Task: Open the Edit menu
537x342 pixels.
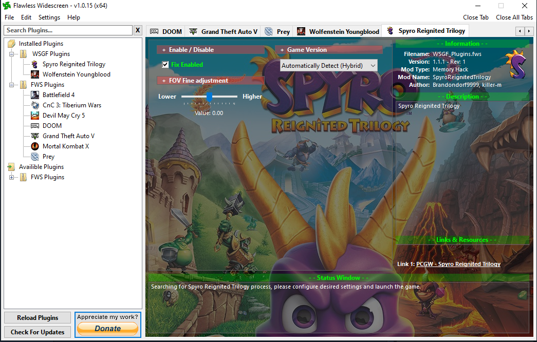Action: [26, 17]
